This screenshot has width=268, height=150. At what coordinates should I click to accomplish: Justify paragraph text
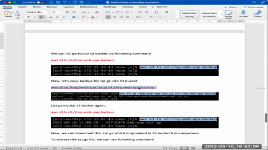coord(127,17)
